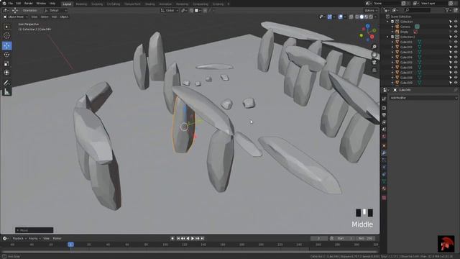Click the play animation button
This screenshot has width=460, height=259.
tap(193, 238)
